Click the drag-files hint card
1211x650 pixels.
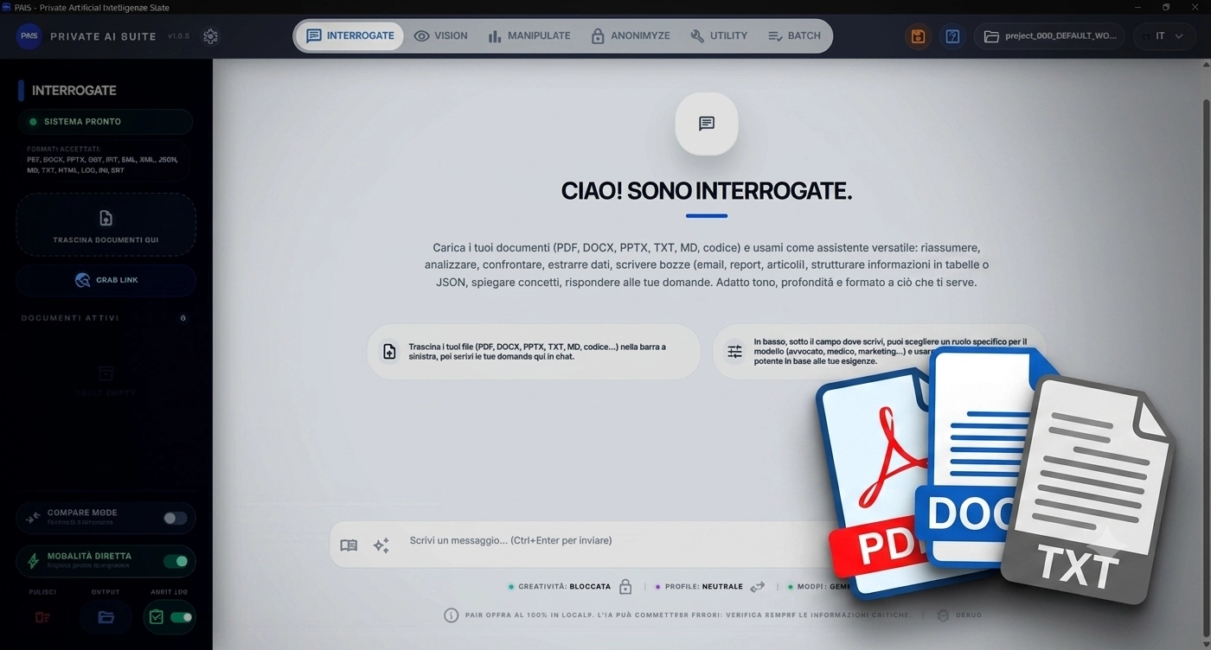(534, 351)
